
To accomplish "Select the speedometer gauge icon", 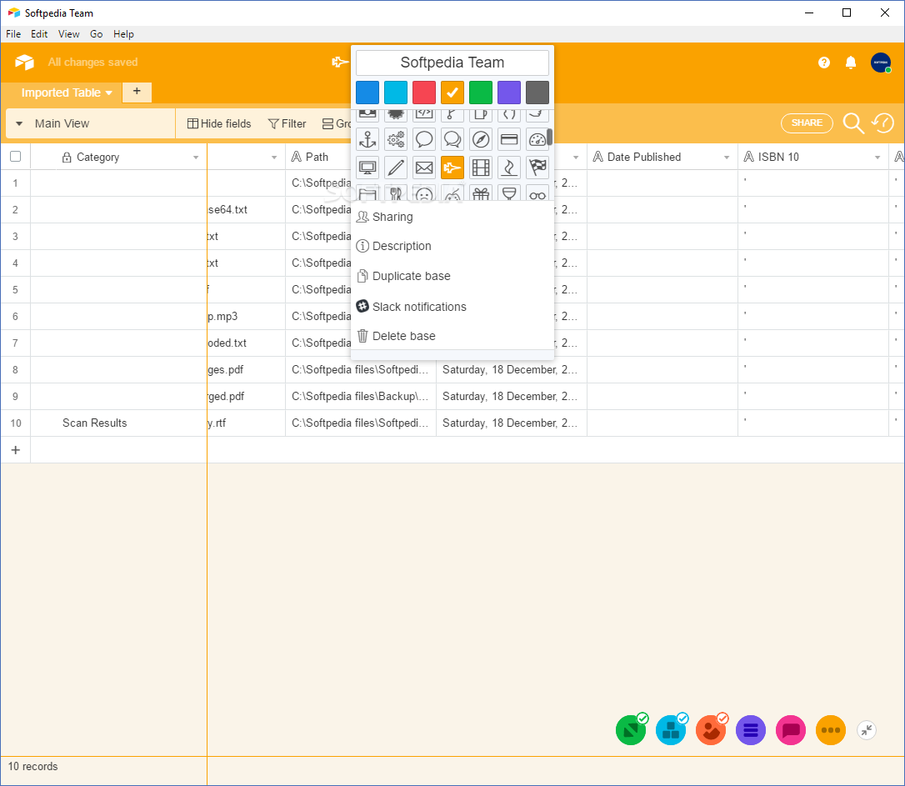I will click(537, 139).
